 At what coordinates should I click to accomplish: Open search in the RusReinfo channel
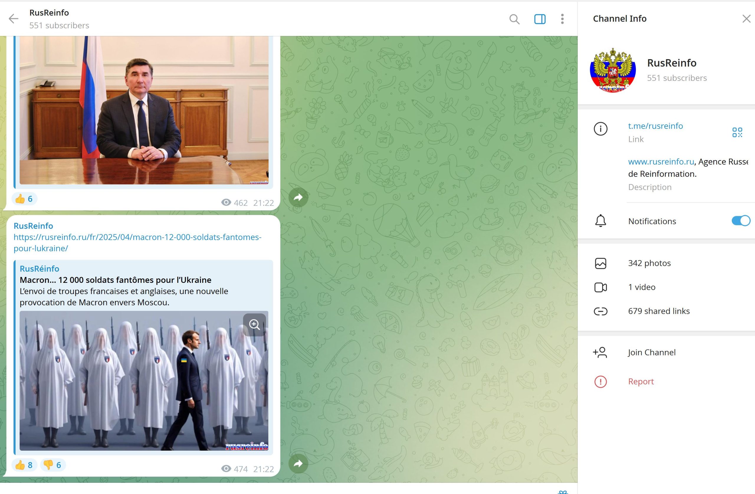(x=514, y=19)
